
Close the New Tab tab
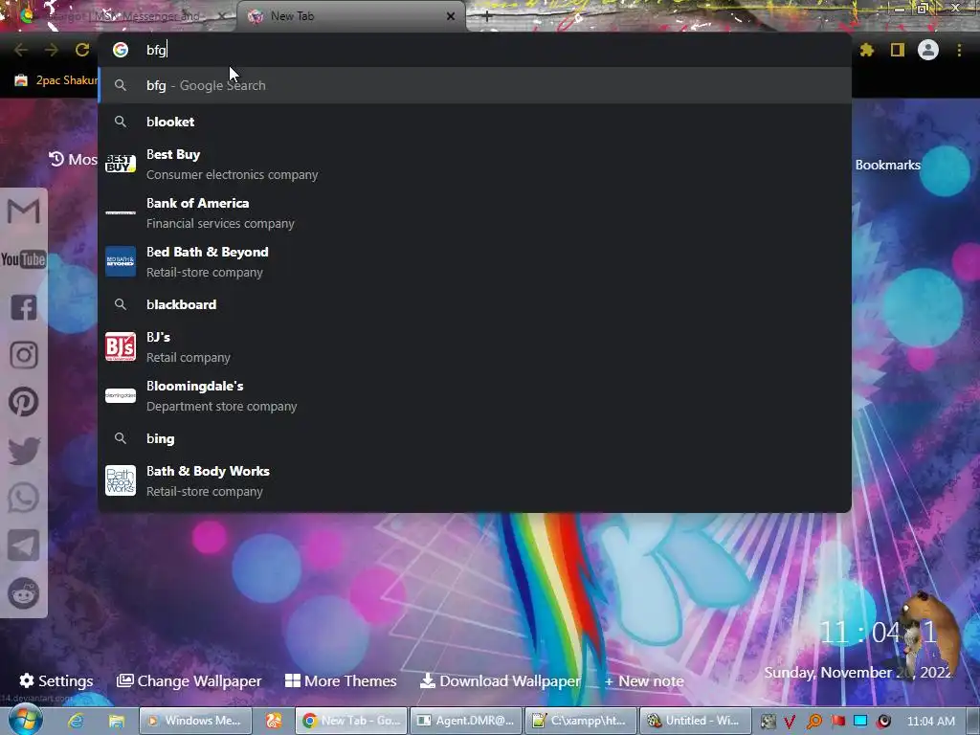[451, 16]
